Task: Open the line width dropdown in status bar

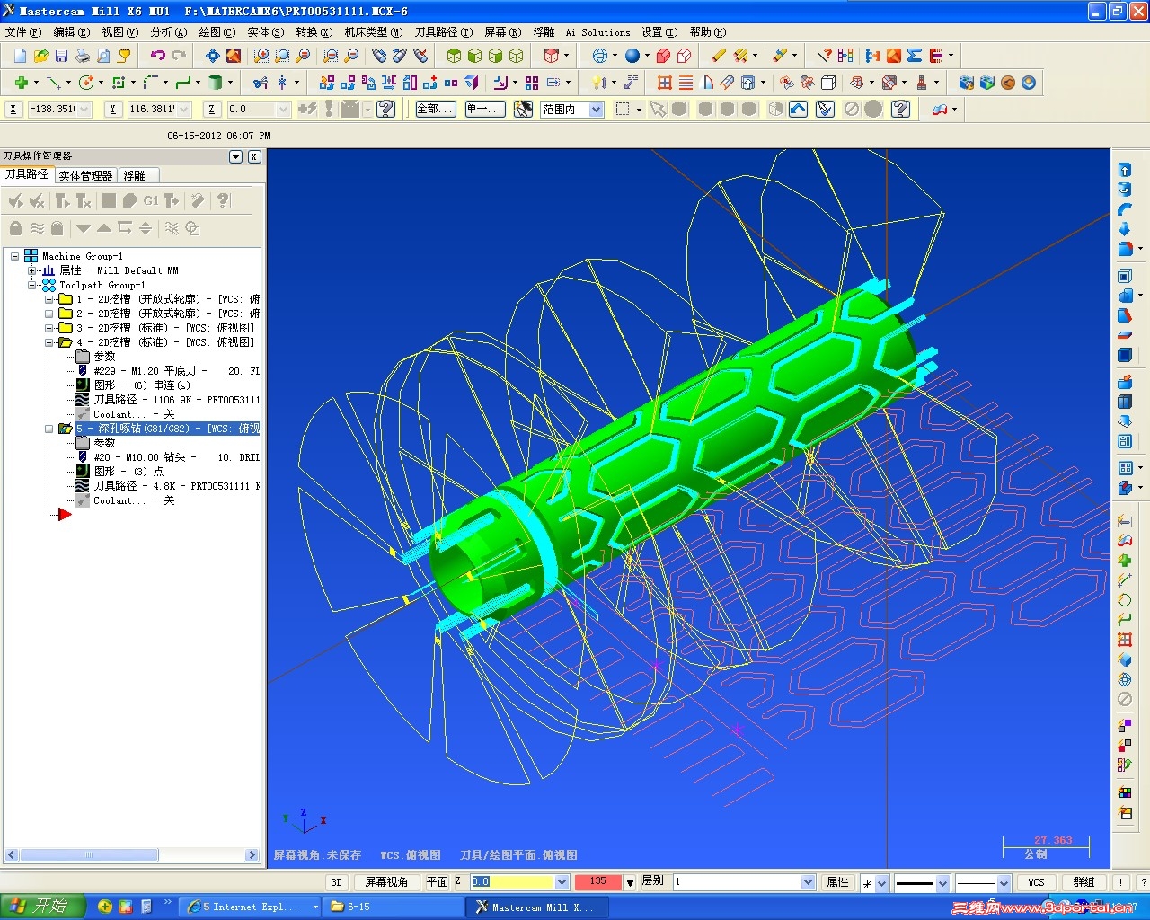Action: coord(1004,883)
